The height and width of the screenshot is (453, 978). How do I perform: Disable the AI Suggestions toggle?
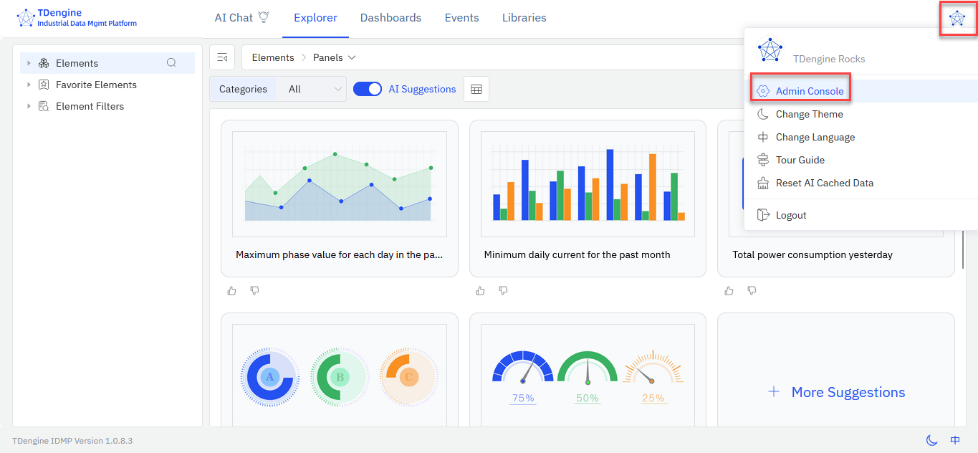click(368, 90)
